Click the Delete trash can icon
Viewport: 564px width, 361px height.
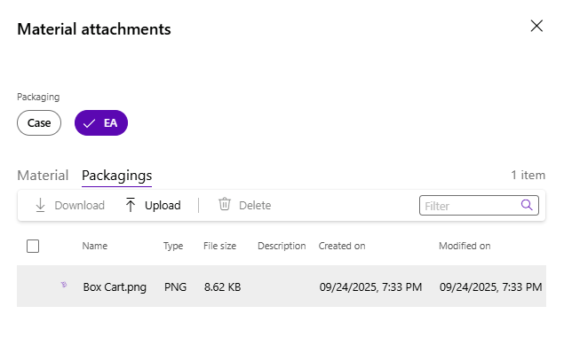pos(225,205)
